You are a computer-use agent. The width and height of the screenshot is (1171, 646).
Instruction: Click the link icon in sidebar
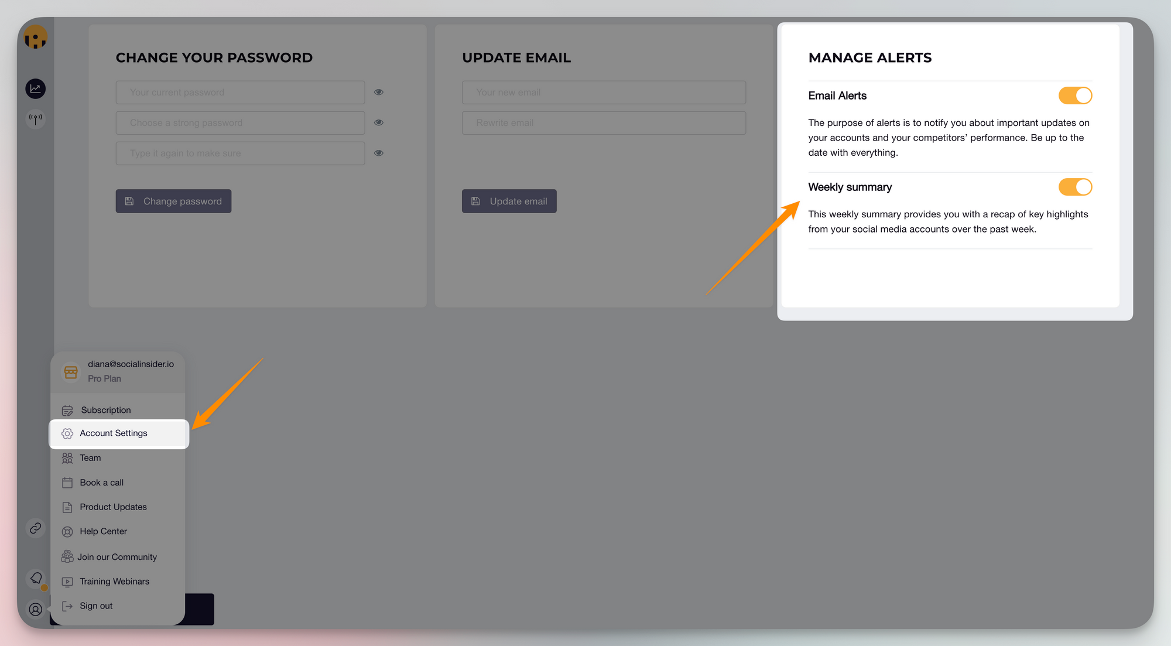click(x=36, y=528)
